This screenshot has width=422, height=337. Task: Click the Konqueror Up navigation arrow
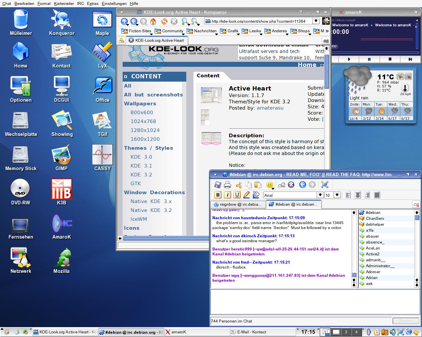(124, 21)
